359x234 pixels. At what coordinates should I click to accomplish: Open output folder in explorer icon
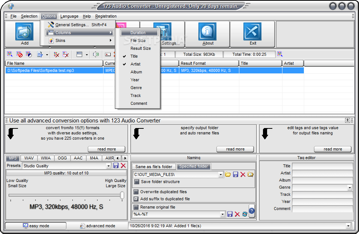(251, 174)
